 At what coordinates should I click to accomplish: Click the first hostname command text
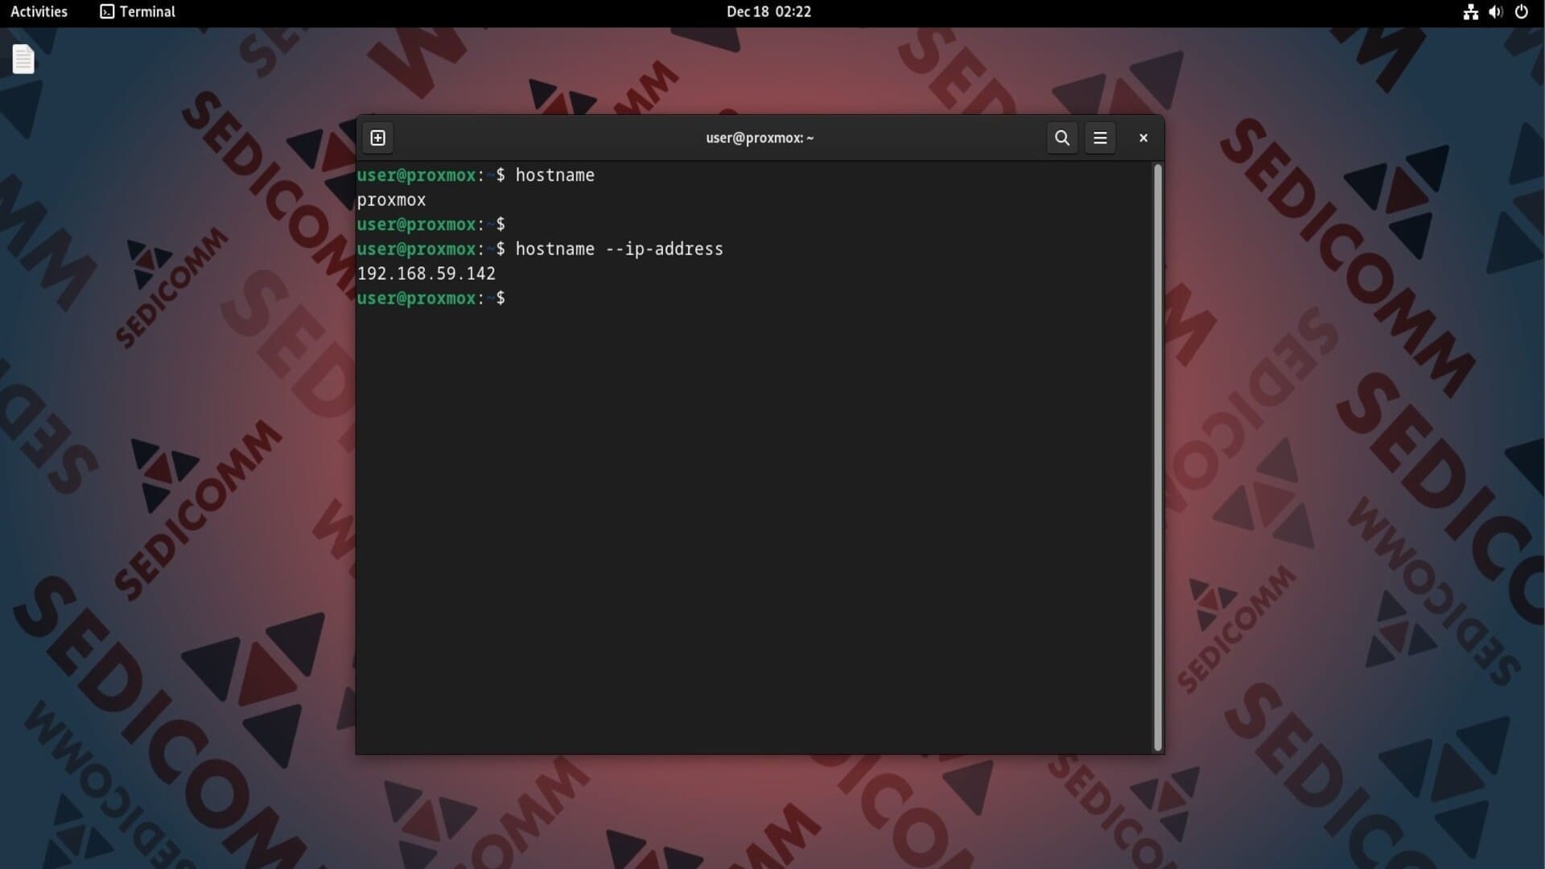click(554, 175)
